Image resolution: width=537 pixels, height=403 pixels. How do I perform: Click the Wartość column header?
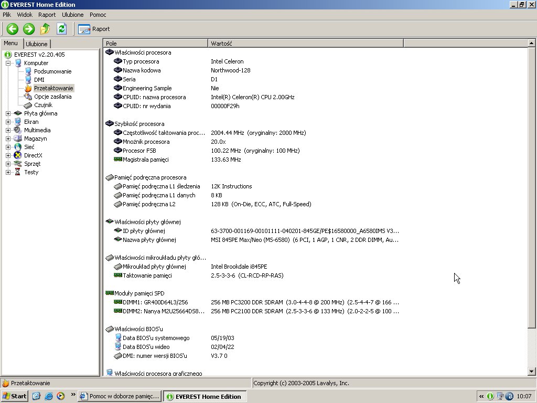coord(306,44)
